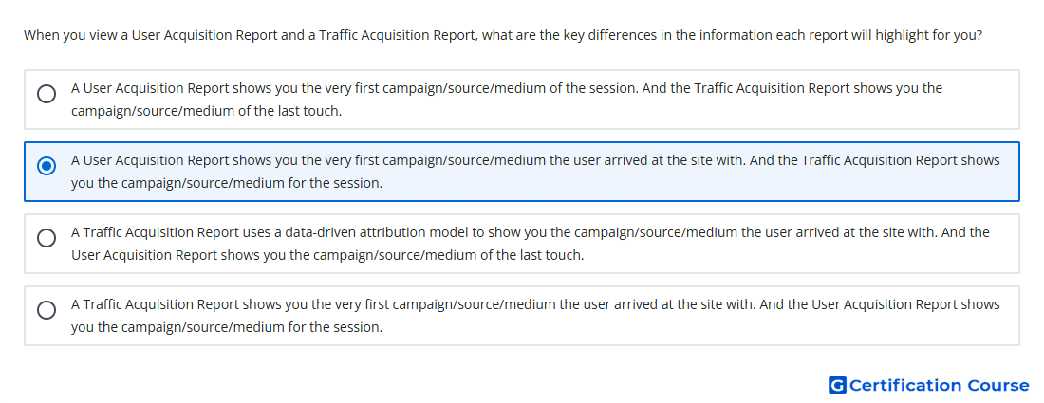
Task: Click second answer's 'campaign/source/medium for the session'
Action: [x=240, y=183]
